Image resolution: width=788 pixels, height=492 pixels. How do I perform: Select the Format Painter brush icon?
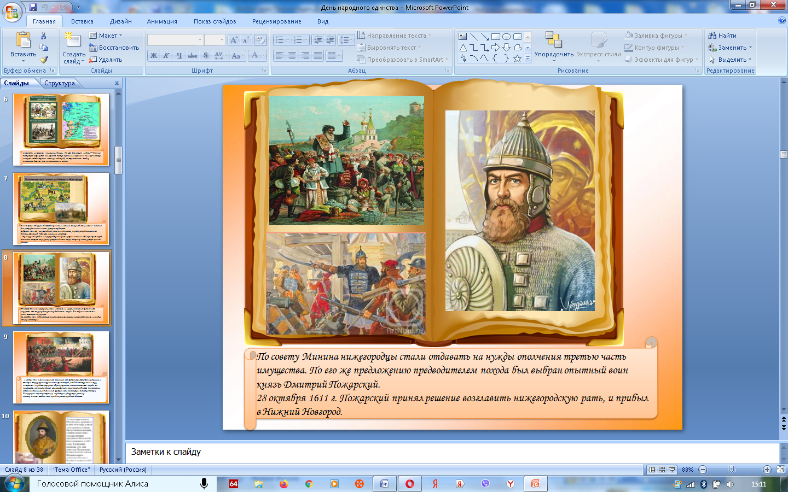43,60
